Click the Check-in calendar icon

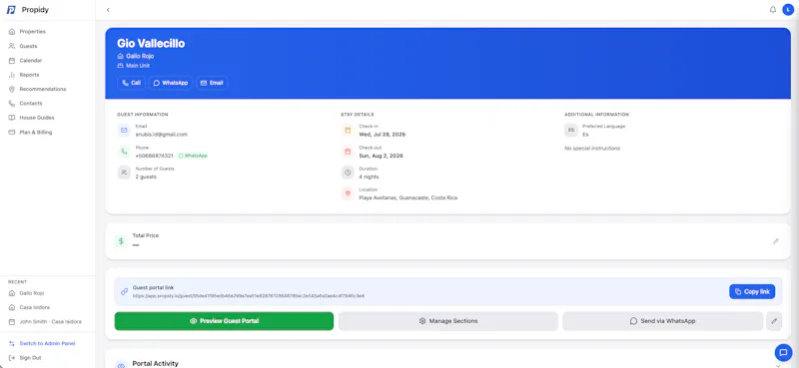coord(348,131)
